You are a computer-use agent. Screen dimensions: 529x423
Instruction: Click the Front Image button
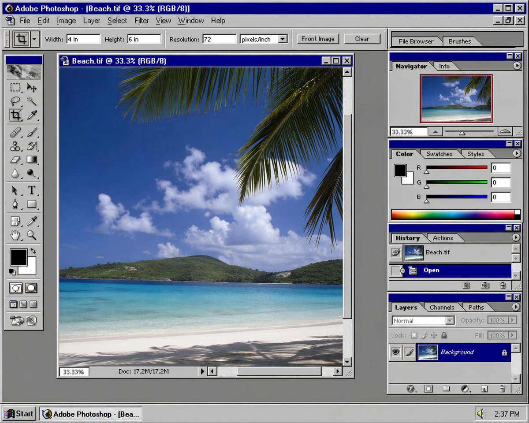317,39
